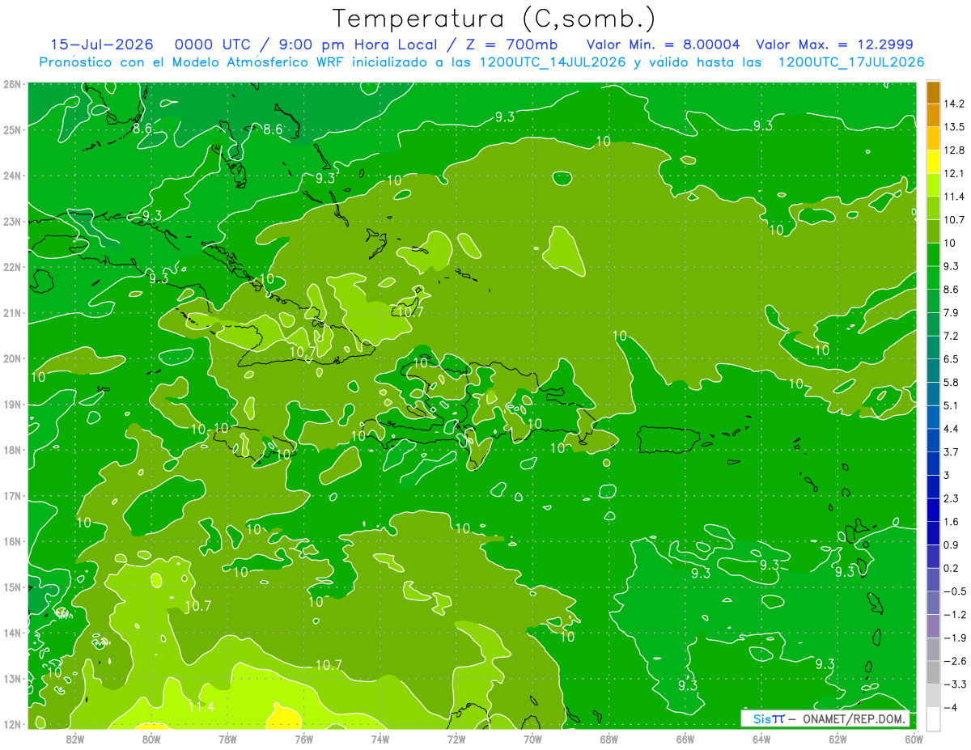This screenshot has width=971, height=750.
Task: Click legend swatch between 9.3 and 10
Action: pos(933,255)
